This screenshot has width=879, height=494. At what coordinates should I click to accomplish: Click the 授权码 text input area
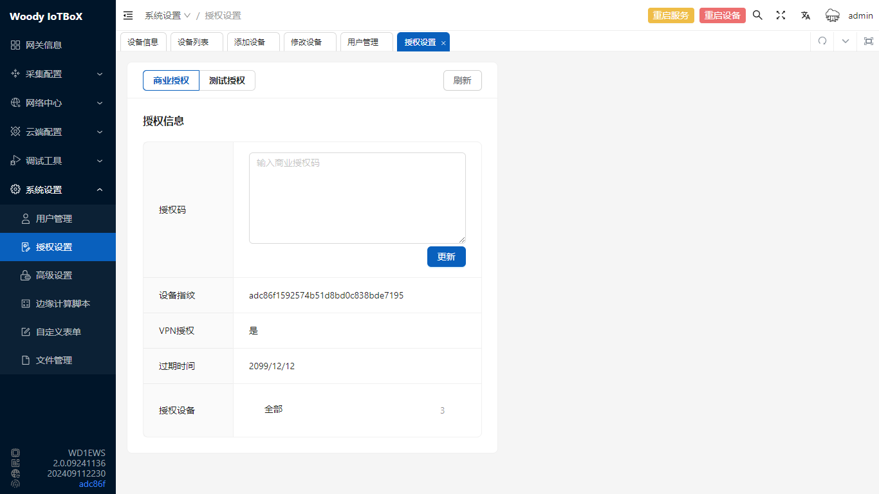357,197
